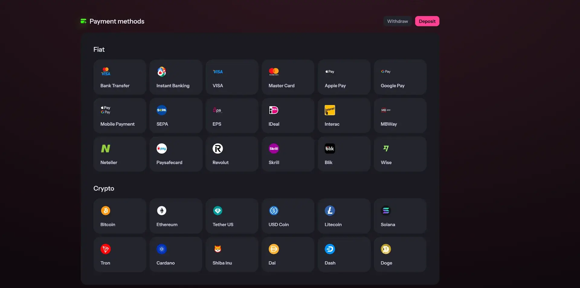Click the Dash coin icon
This screenshot has height=288, width=580.
coord(330,249)
